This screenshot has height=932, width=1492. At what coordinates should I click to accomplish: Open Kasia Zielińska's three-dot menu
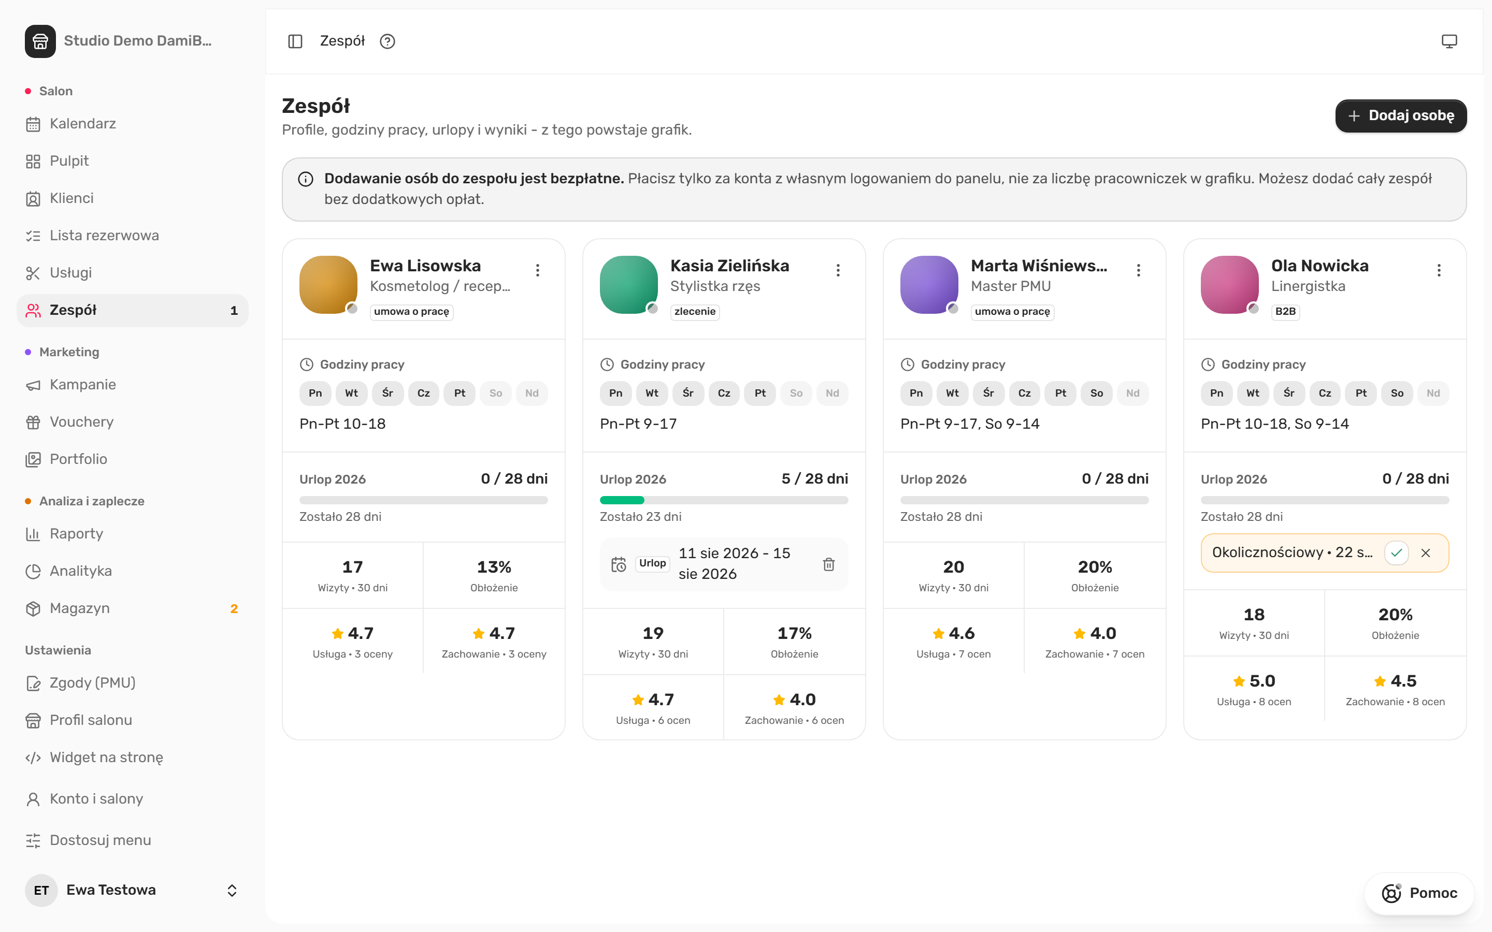point(838,270)
